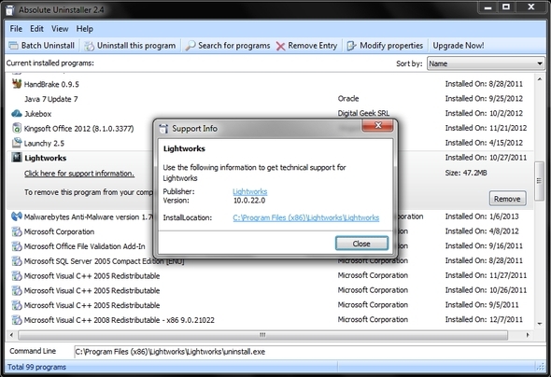The image size is (551, 377).
Task: Click the Modify properties toolbar icon
Action: (351, 46)
